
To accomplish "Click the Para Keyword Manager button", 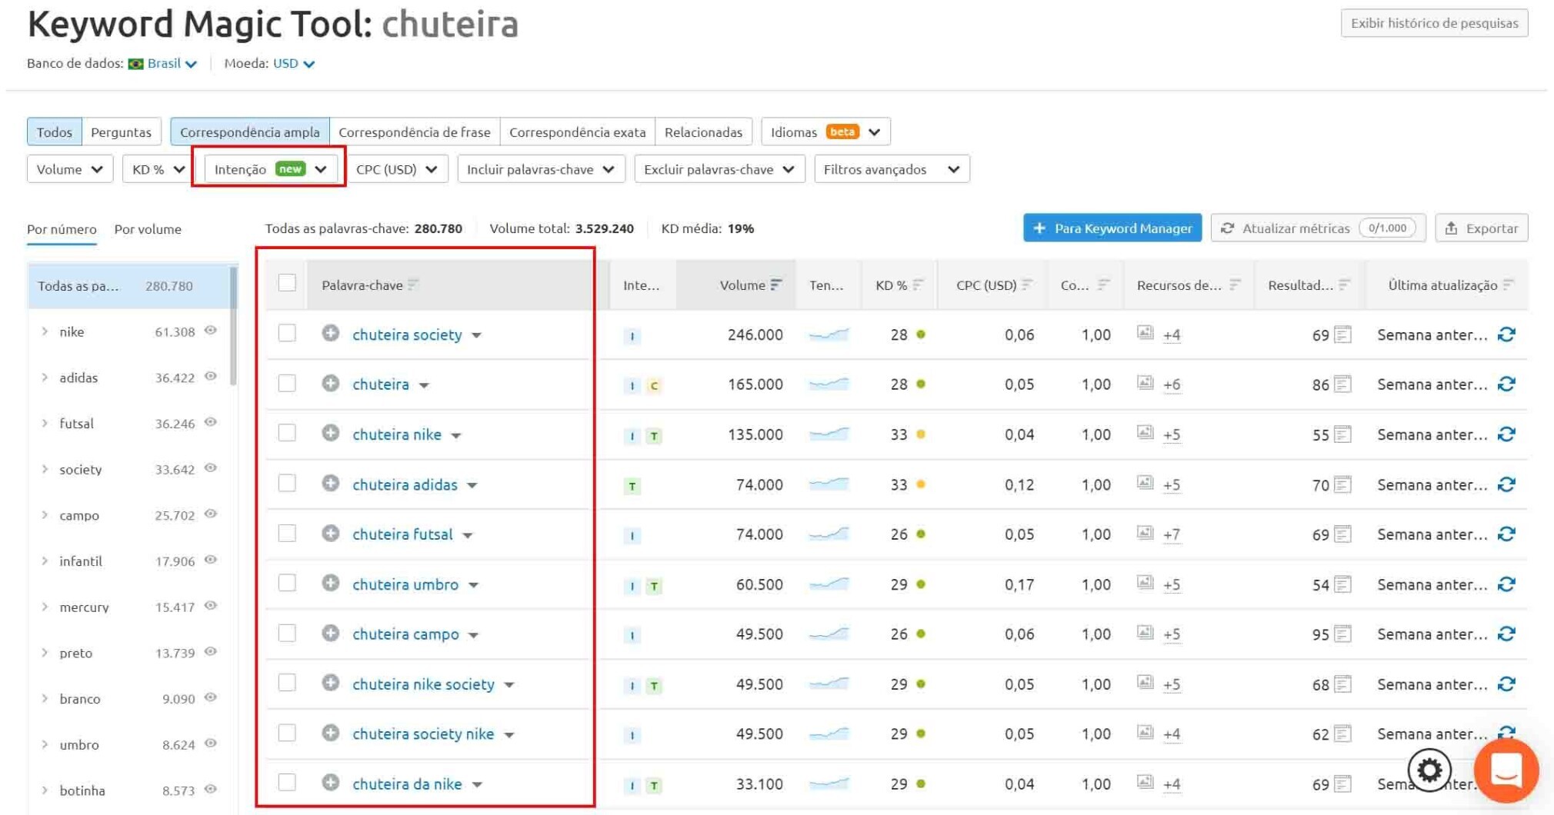I will coord(1111,228).
